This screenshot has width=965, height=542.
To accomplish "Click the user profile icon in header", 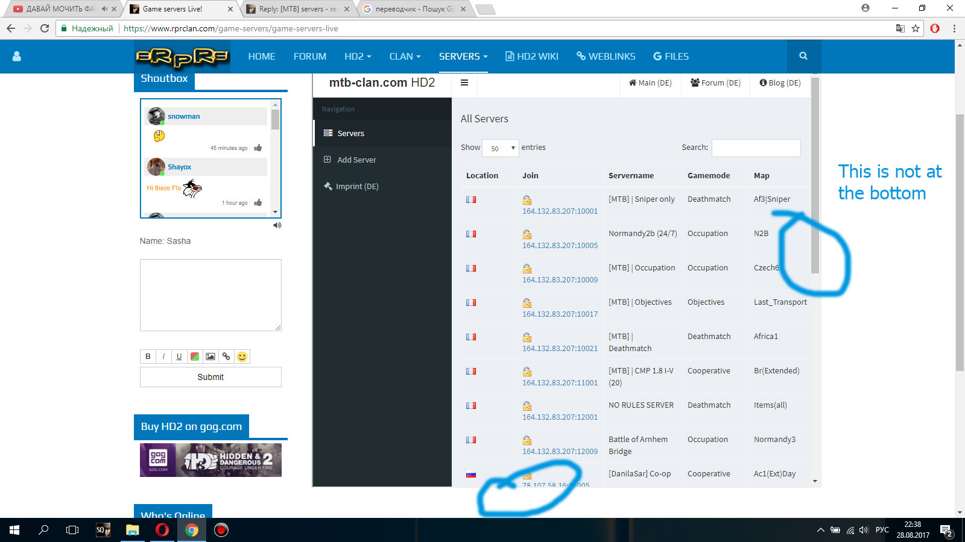I will coord(17,56).
